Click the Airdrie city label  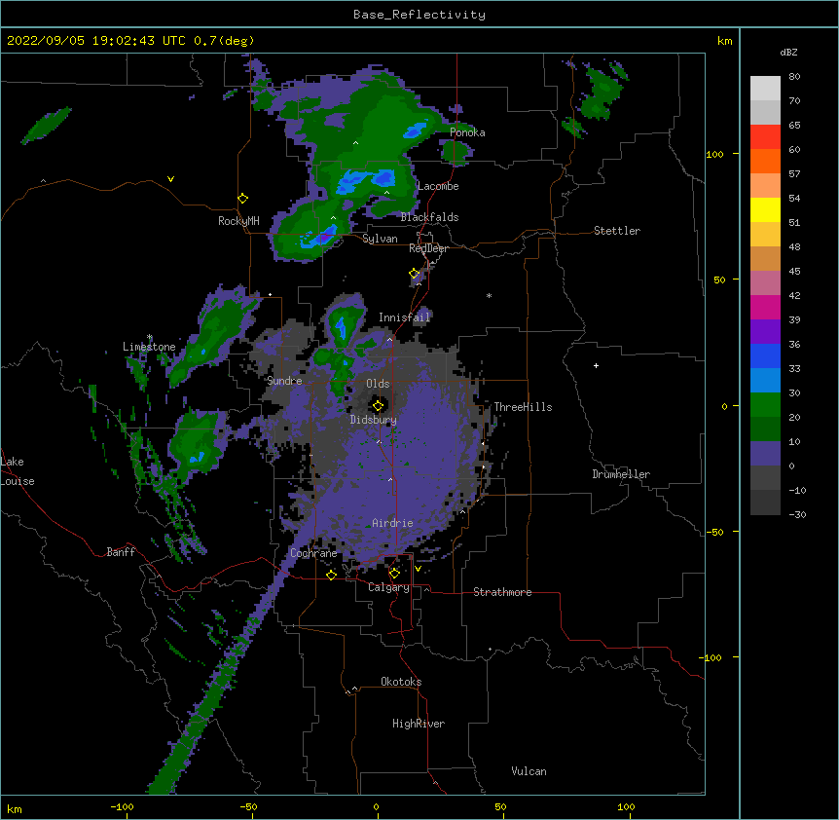coord(392,523)
